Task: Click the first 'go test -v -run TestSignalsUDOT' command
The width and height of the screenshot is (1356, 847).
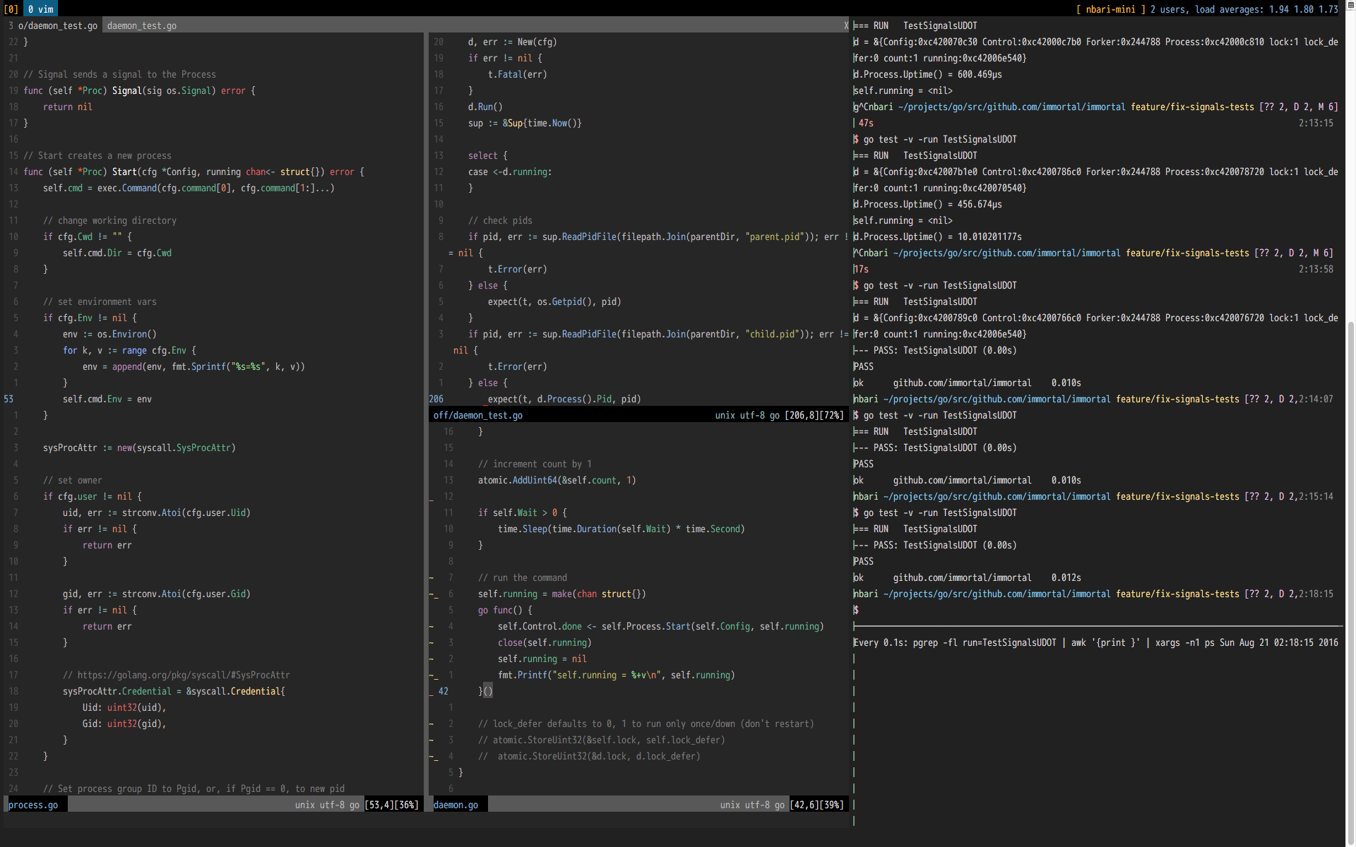Action: point(940,139)
